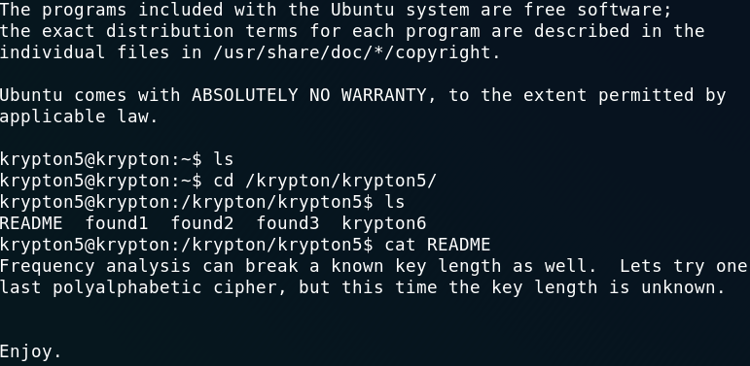
Task: Click the word 'unknown.' ending README
Action: 684,287
